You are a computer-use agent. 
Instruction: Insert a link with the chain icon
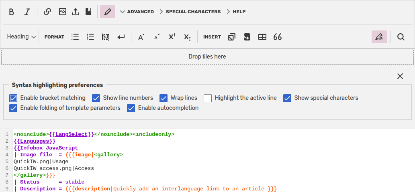47,12
